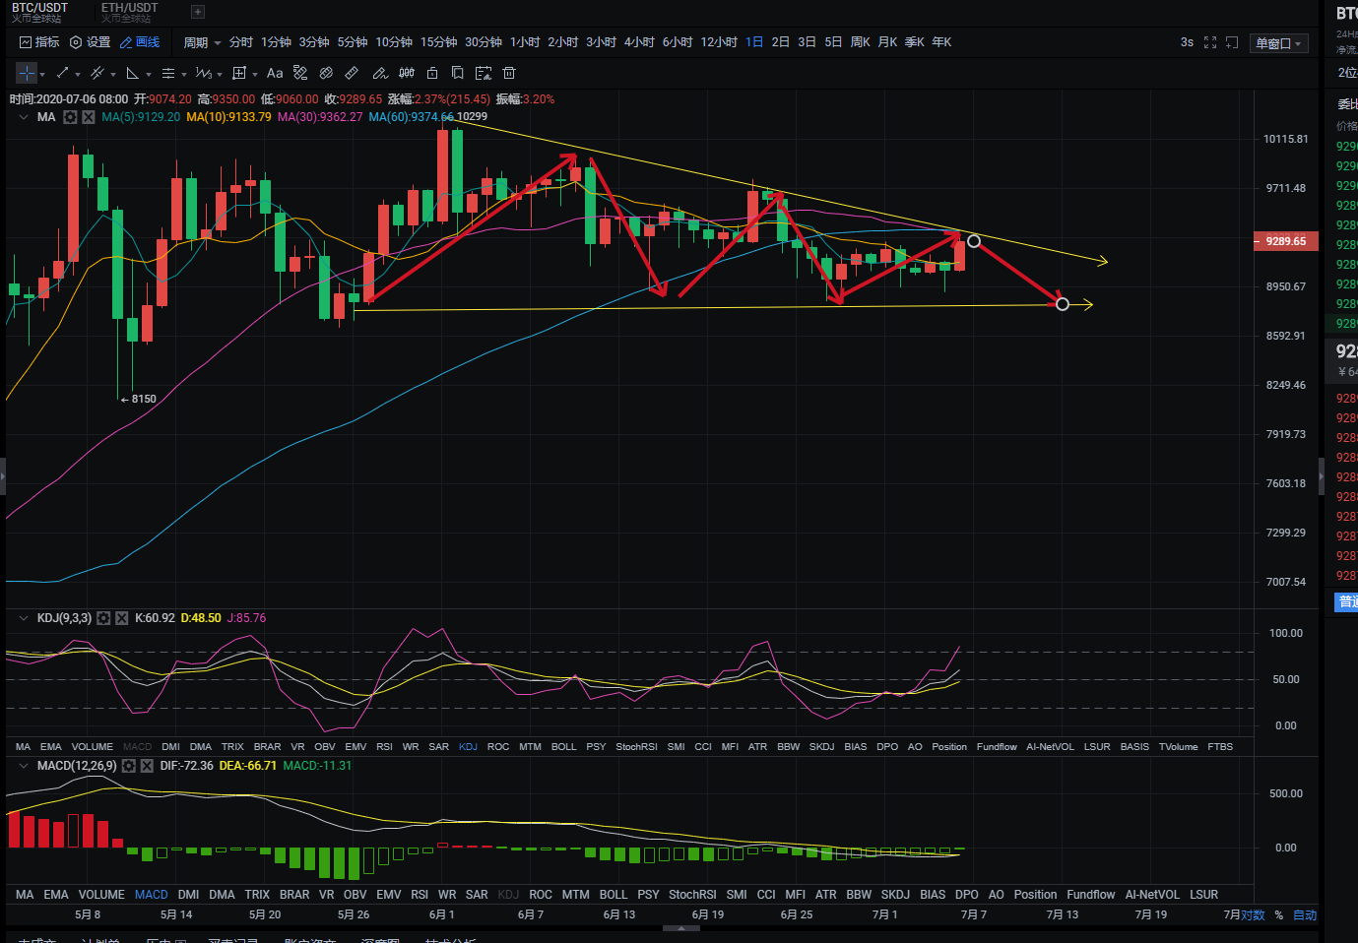
Task: Collapse the MACD panel with its chevron
Action: click(23, 765)
